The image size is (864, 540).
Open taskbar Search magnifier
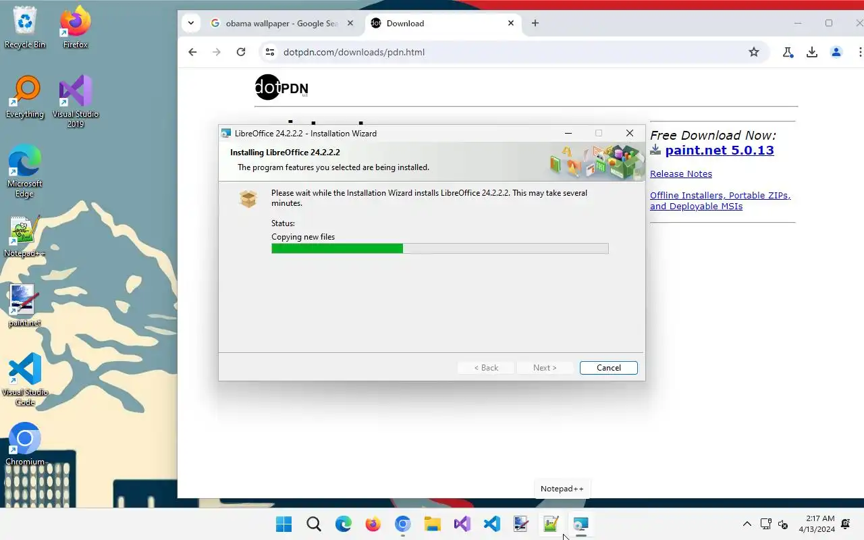pos(314,524)
